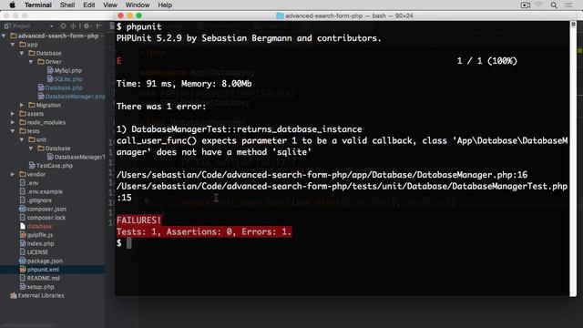Collapse the advanced-search-form-php root folder

4,36
